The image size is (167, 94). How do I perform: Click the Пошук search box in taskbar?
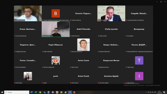tap(17, 92)
